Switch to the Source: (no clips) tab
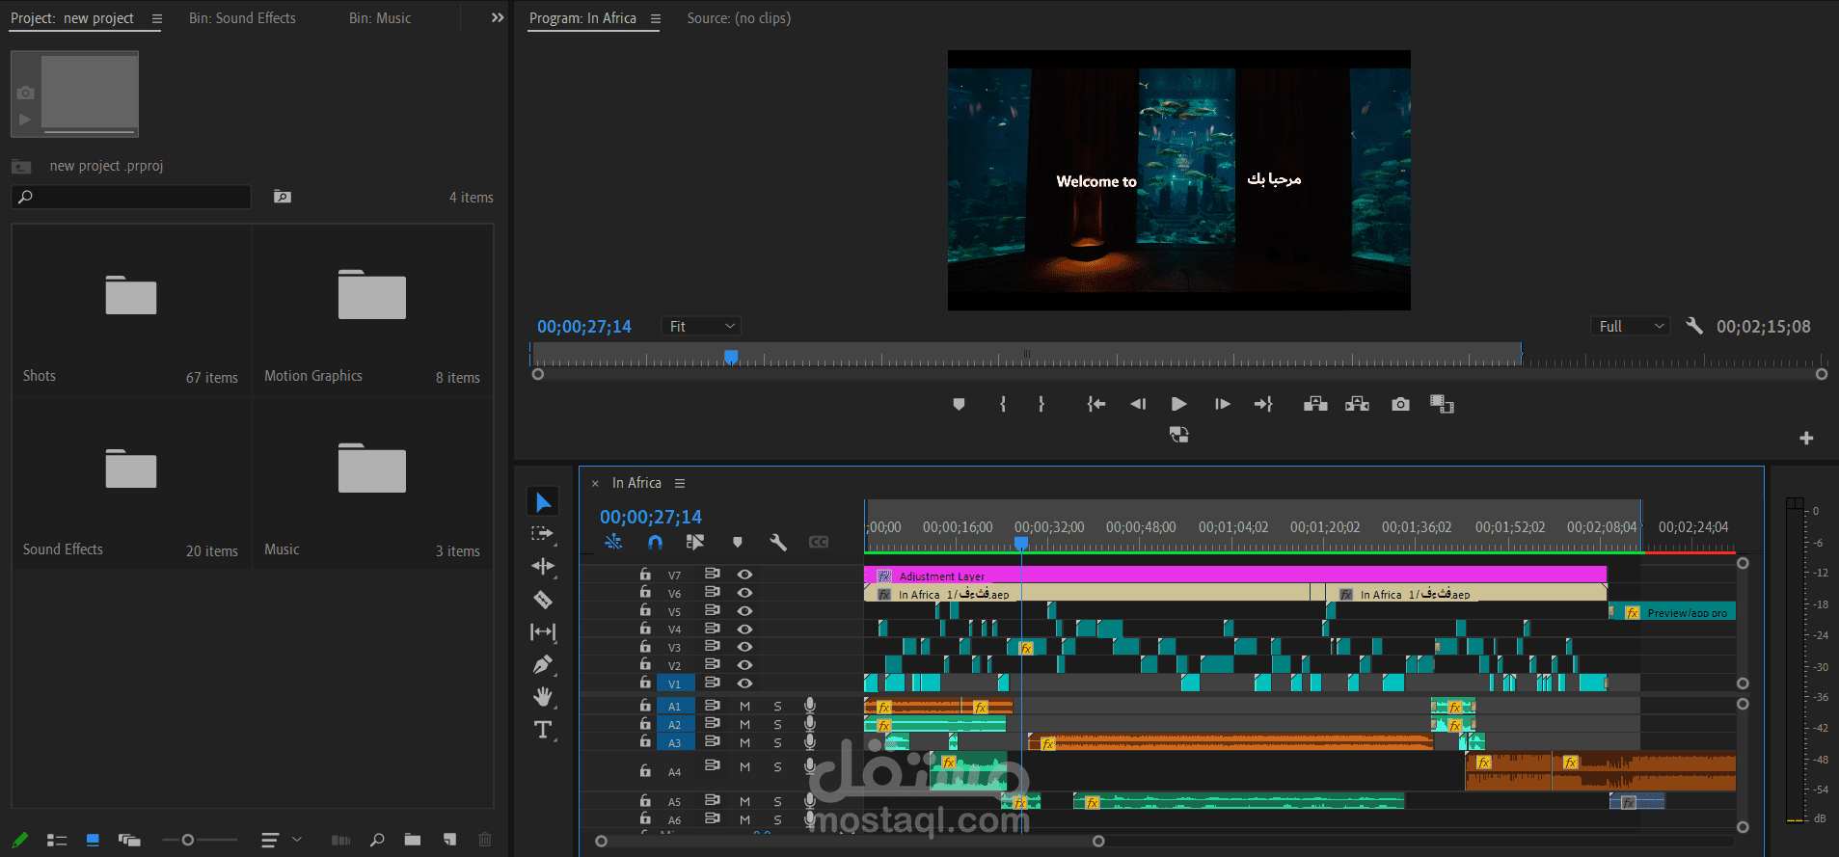 [739, 18]
